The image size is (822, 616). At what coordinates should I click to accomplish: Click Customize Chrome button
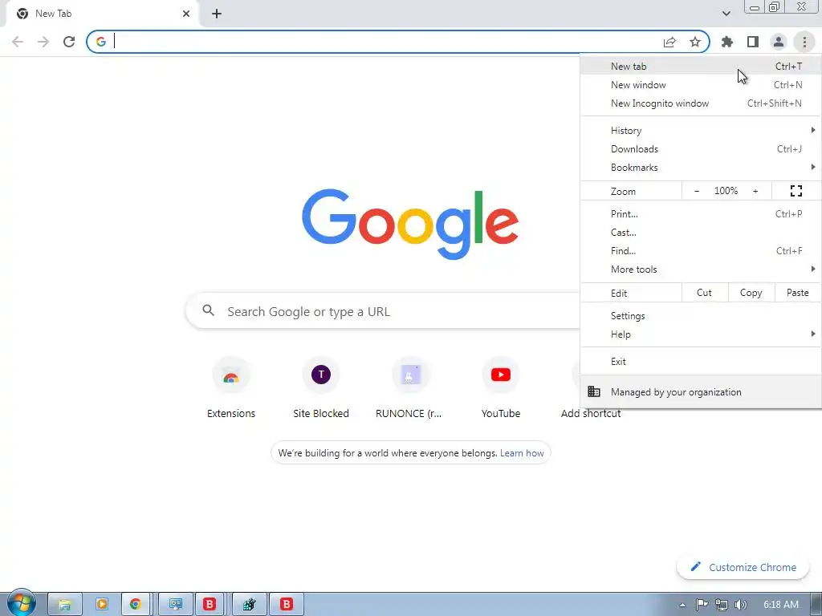(x=743, y=567)
